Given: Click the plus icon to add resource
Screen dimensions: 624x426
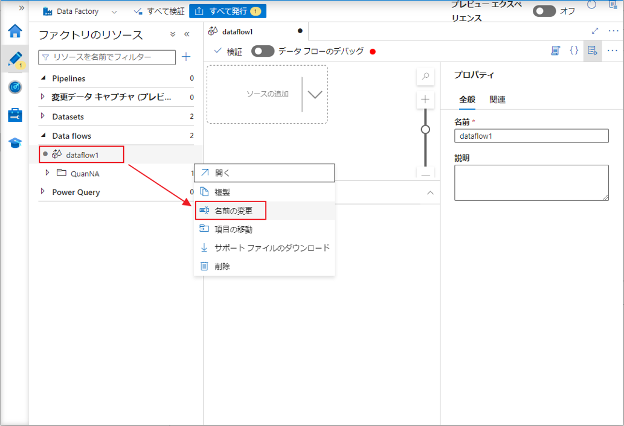Looking at the screenshot, I should (186, 57).
